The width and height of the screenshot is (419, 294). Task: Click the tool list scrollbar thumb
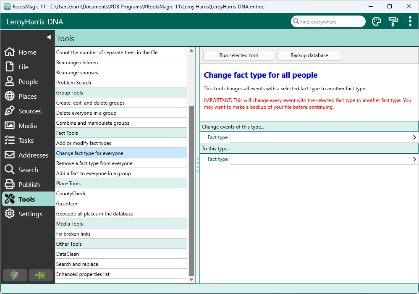pos(191,191)
